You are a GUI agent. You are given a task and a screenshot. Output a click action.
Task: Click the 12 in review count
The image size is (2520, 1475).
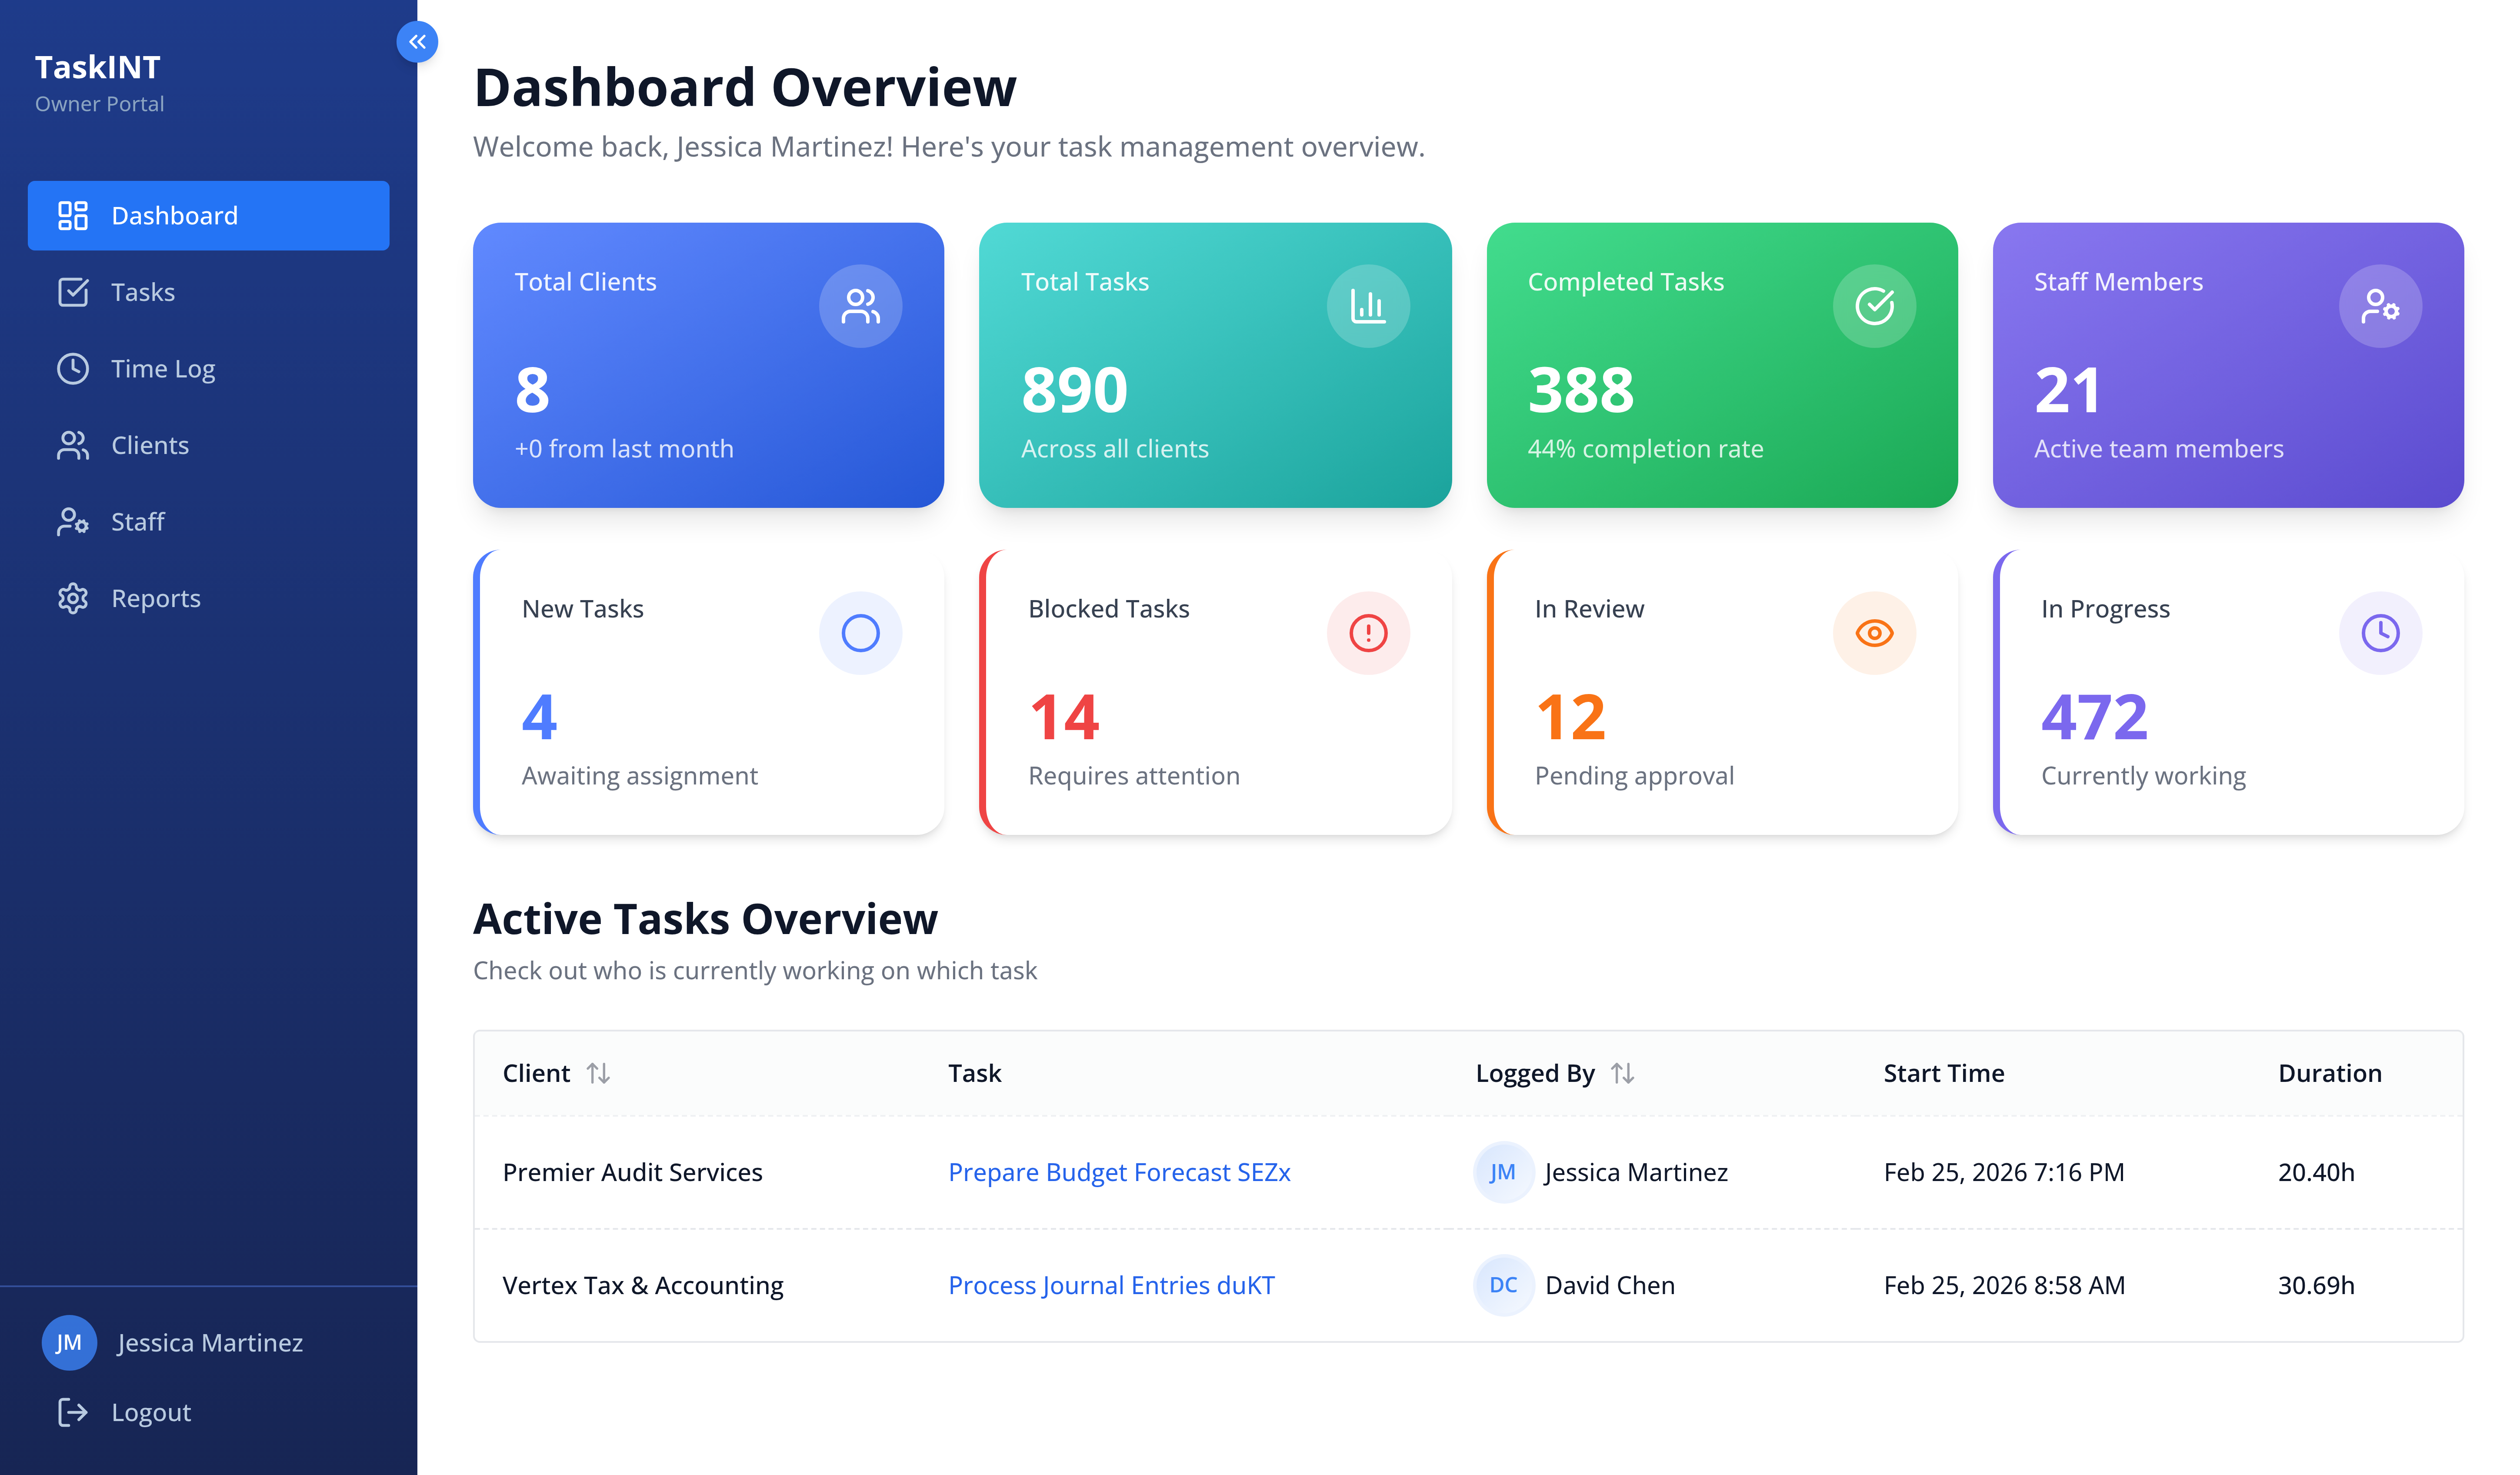coord(1570,717)
